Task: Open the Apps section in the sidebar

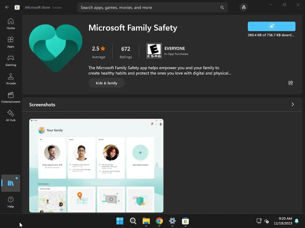Action: [x=11, y=42]
